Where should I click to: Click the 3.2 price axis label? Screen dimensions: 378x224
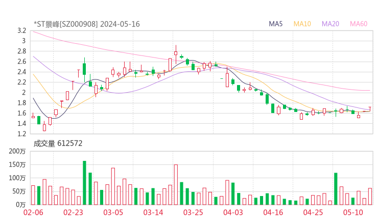21,31
